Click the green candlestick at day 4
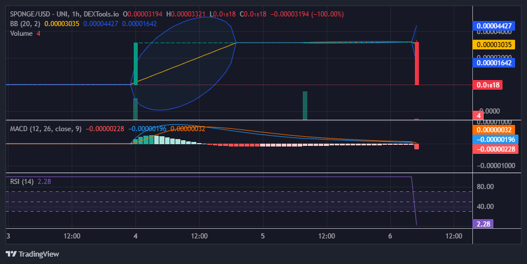527x264 pixels. [136, 64]
